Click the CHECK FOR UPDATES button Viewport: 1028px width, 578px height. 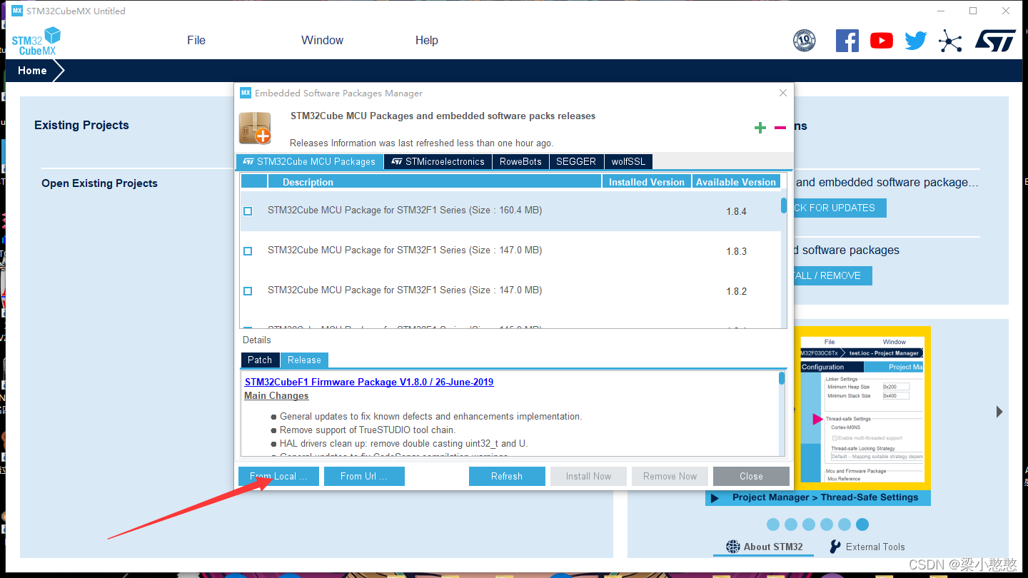(840, 208)
